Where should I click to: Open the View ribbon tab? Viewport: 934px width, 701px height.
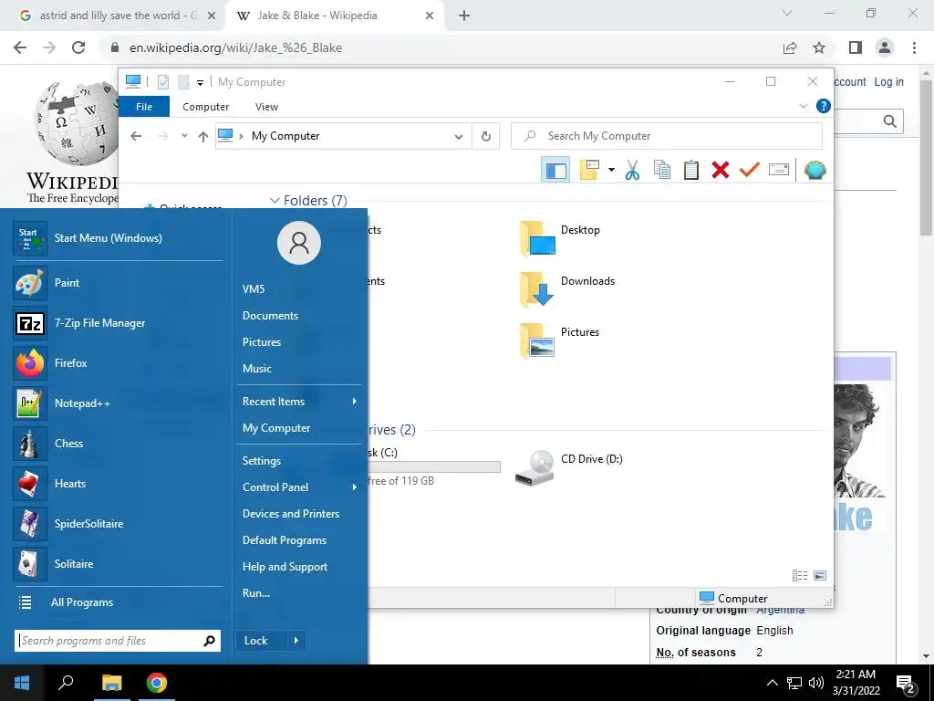point(266,107)
